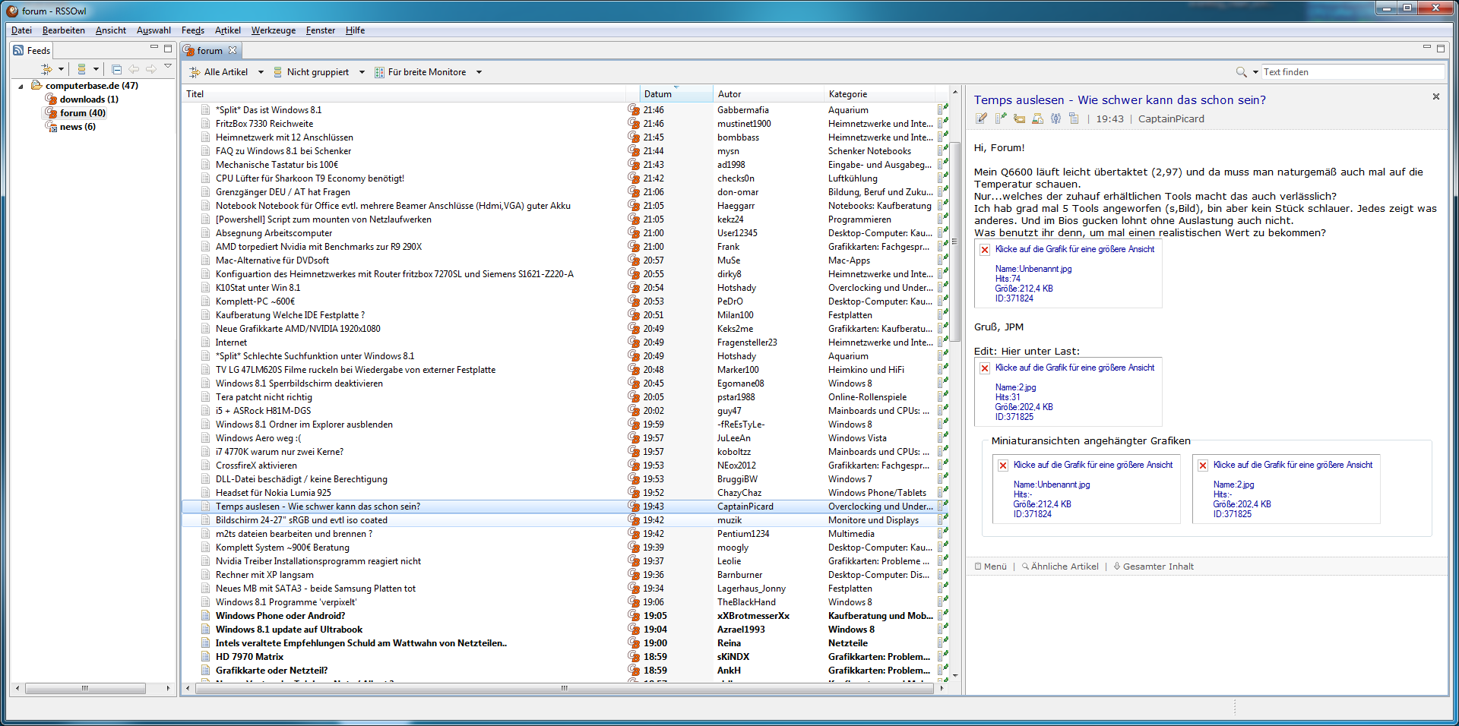This screenshot has width=1459, height=726.
Task: Minimize the forum editor area
Action: tap(1427, 48)
